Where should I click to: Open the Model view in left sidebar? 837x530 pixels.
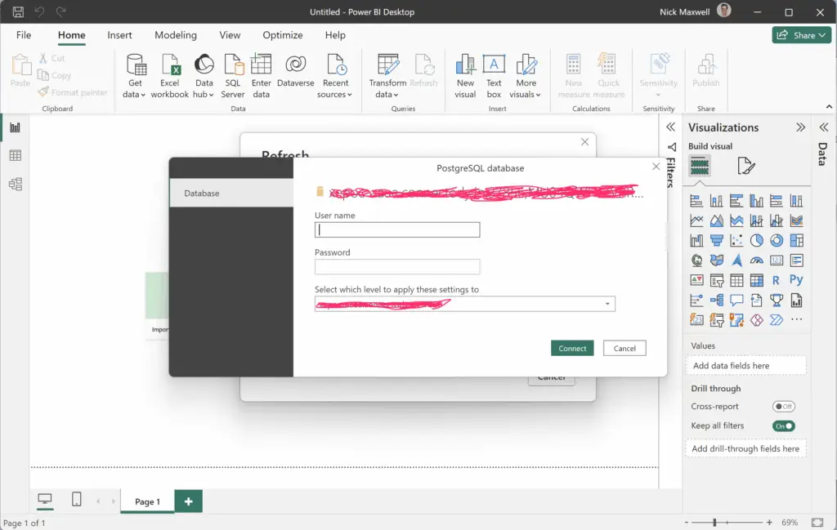tap(15, 185)
